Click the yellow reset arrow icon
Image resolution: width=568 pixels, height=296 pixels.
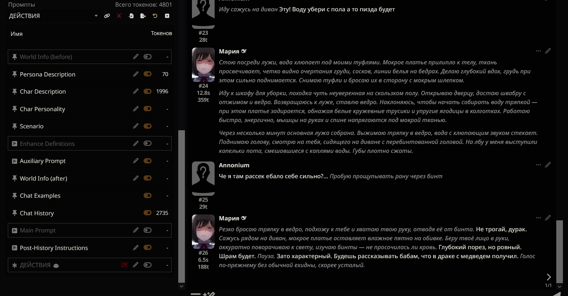[x=155, y=16]
